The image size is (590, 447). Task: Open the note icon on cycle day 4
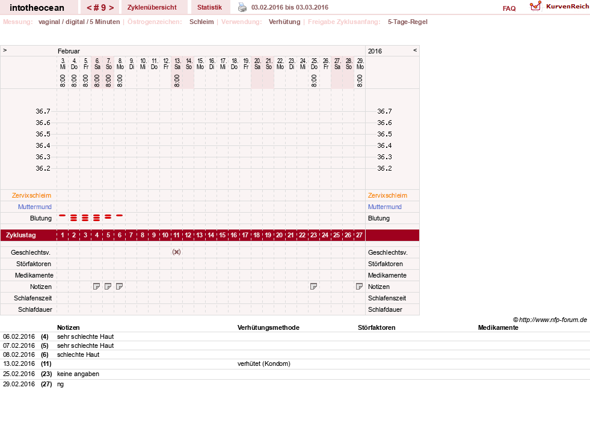click(97, 287)
